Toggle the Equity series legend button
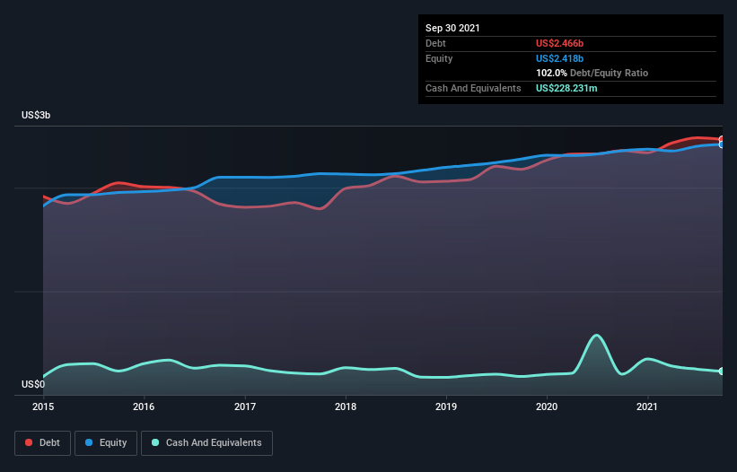737x472 pixels. 106,443
